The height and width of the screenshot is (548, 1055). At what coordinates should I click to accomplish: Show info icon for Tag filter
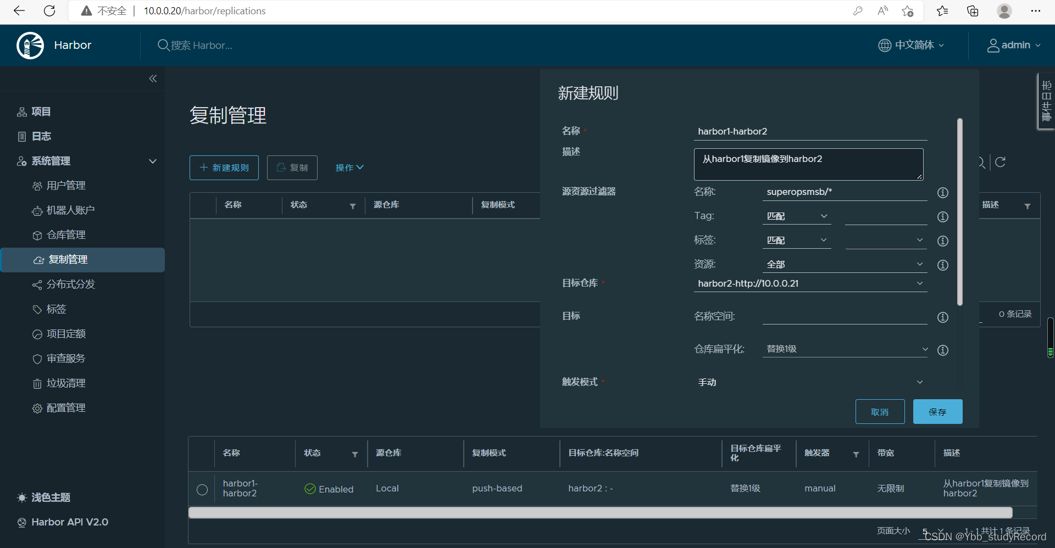943,217
